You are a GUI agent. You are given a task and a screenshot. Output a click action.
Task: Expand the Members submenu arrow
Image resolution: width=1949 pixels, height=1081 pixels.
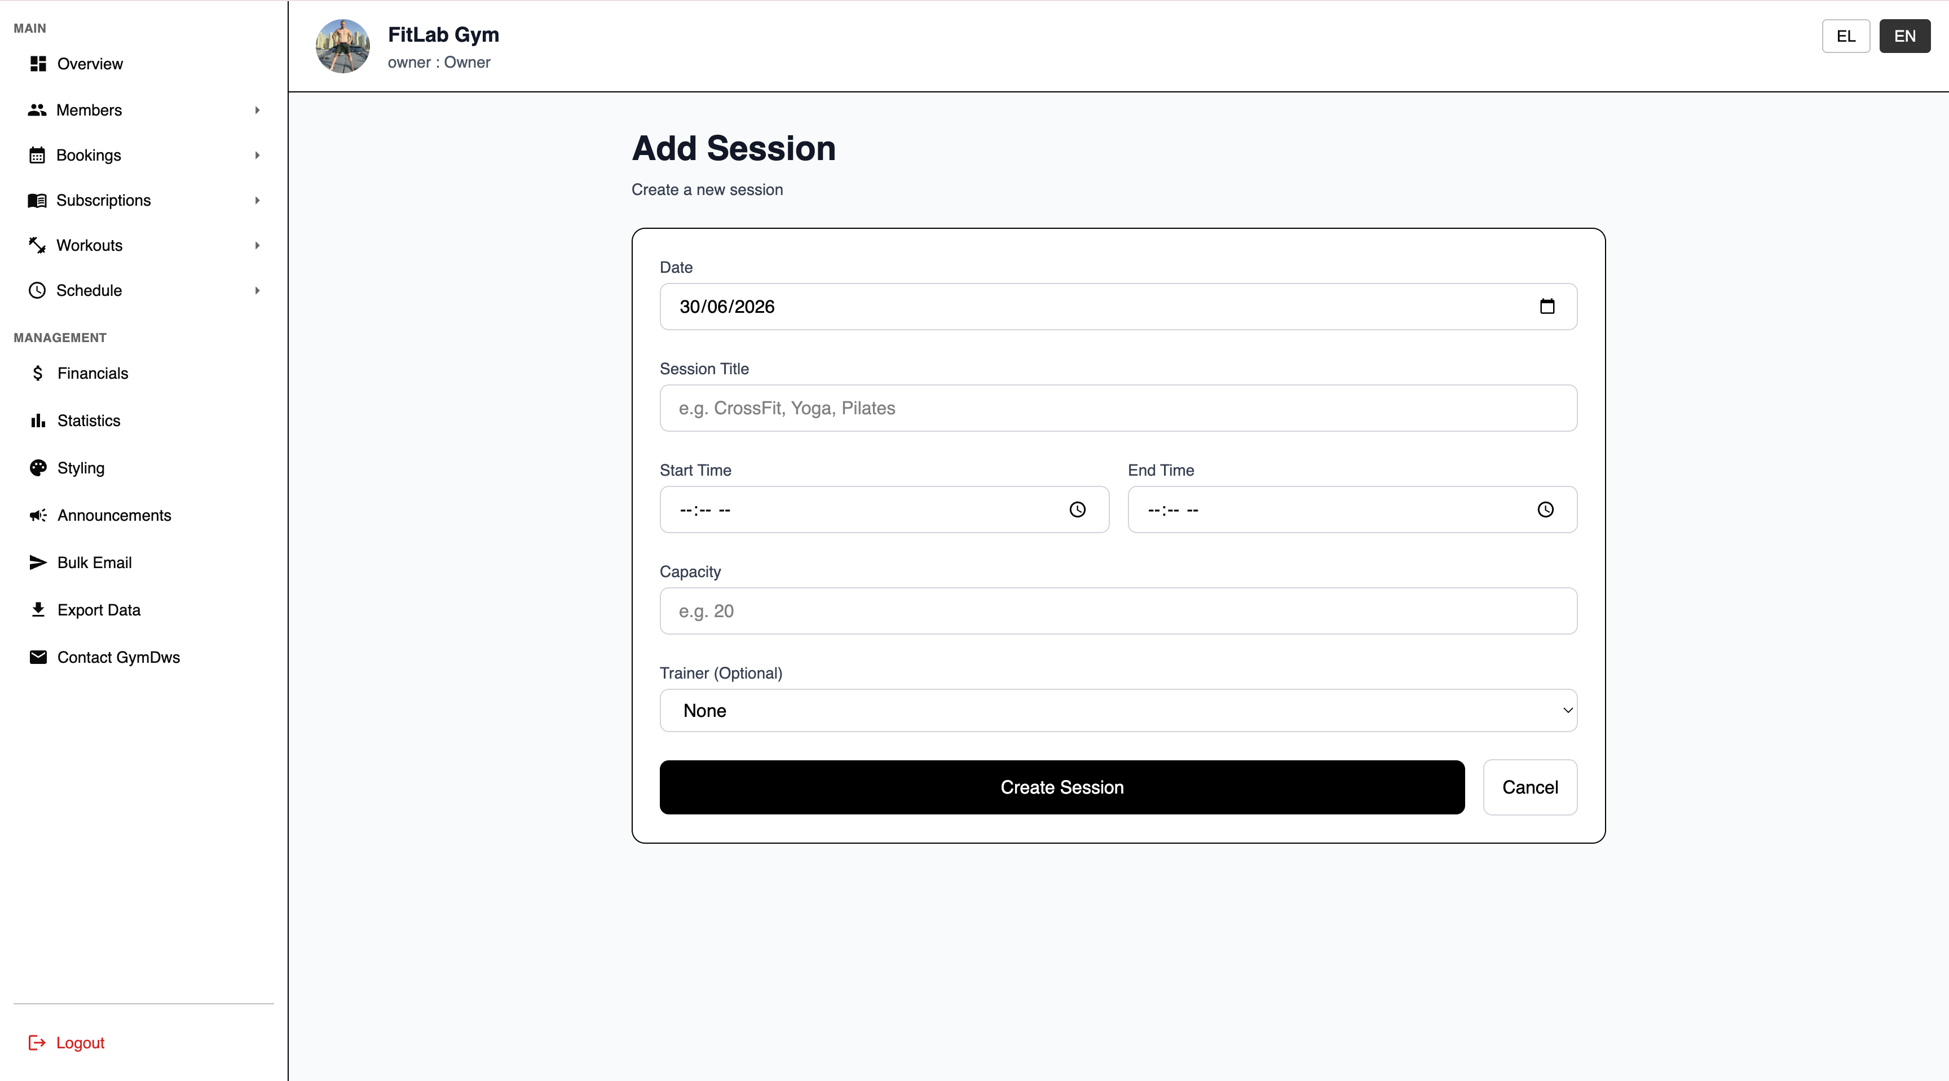pyautogui.click(x=257, y=110)
